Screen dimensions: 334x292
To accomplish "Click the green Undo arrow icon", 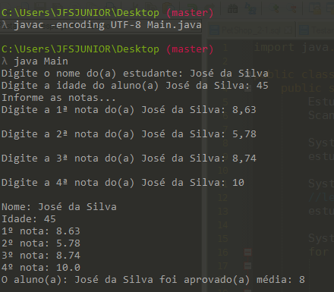I will [193, 8].
